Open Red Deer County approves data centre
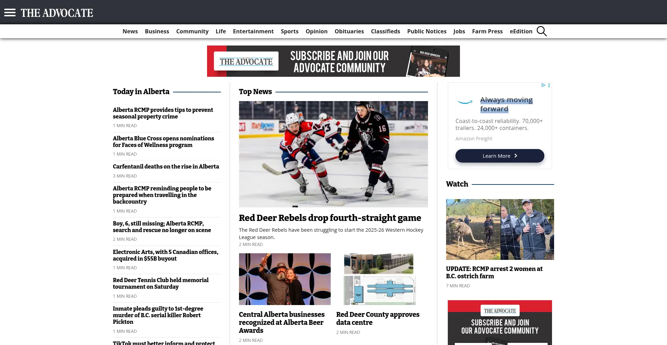Image resolution: width=667 pixels, height=345 pixels. [378, 318]
